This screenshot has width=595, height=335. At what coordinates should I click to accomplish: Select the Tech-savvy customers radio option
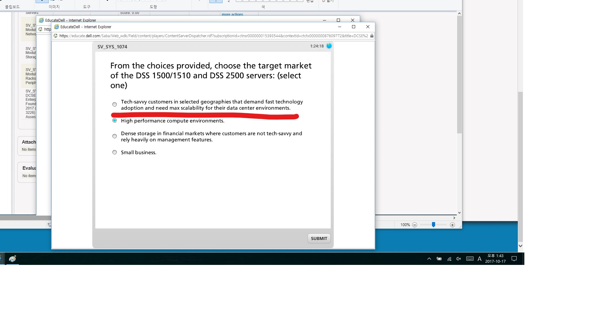[x=115, y=105]
